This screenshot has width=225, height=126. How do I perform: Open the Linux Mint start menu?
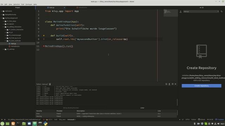click(2, 124)
